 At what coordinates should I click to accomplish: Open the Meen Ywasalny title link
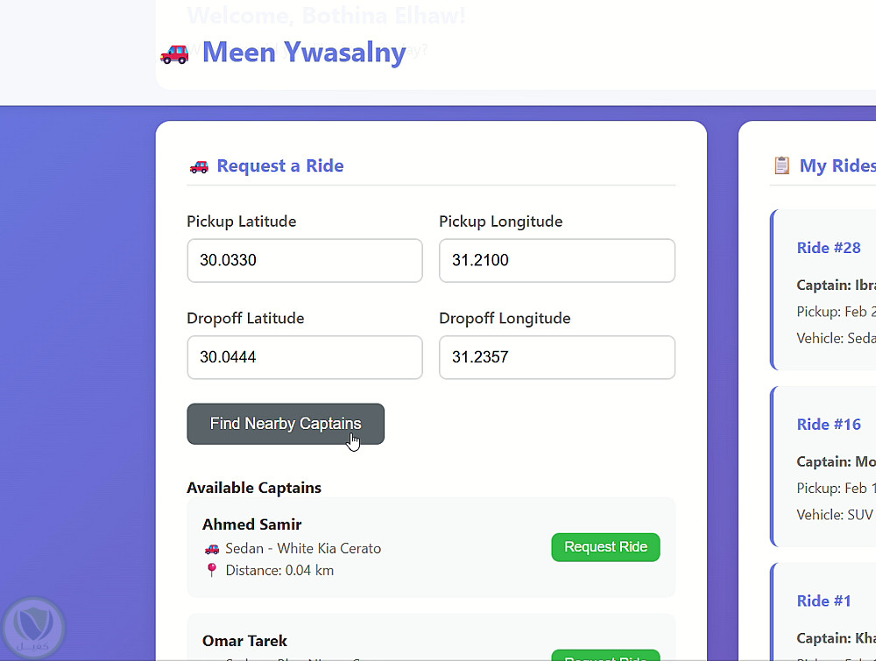tap(303, 53)
